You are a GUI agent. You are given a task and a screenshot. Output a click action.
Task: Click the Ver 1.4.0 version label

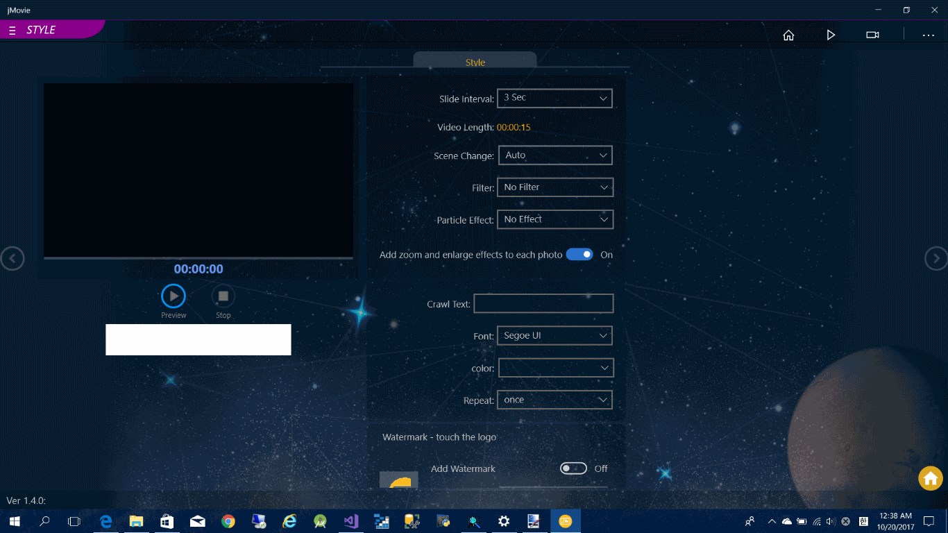click(26, 500)
